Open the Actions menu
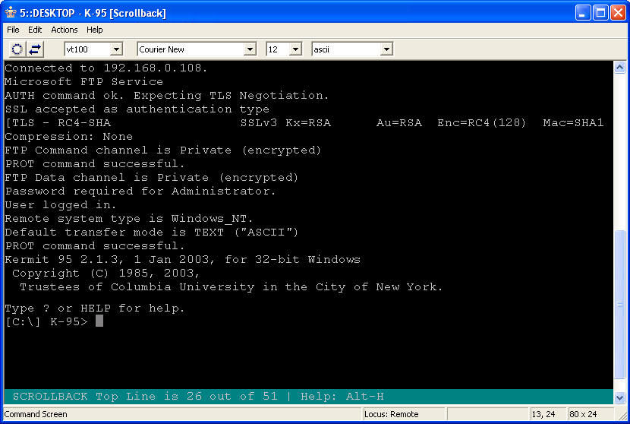This screenshot has width=630, height=424. coord(65,30)
